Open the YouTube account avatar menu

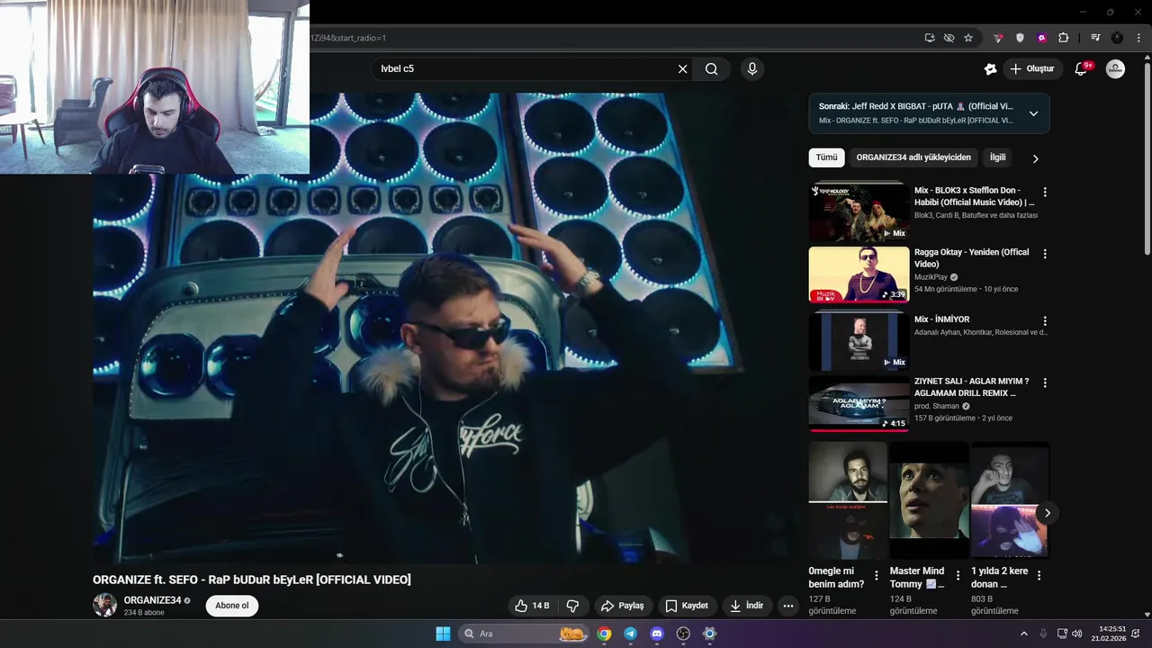tap(1115, 69)
